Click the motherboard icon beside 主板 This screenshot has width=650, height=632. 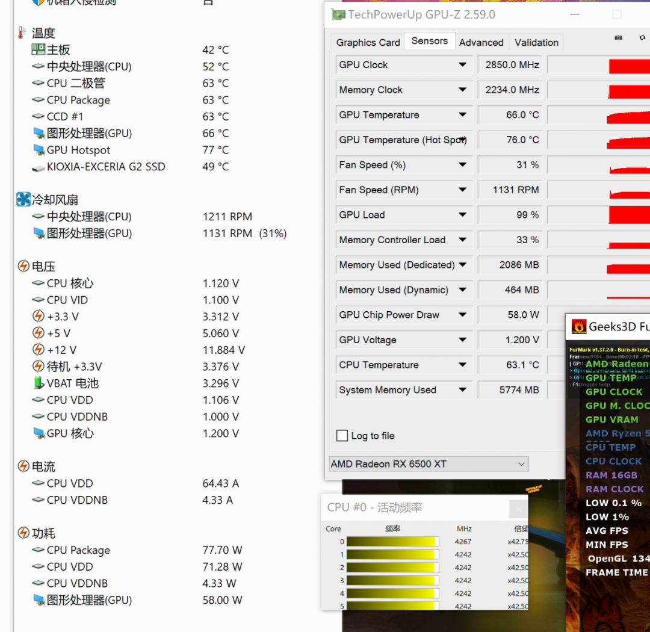(x=38, y=49)
